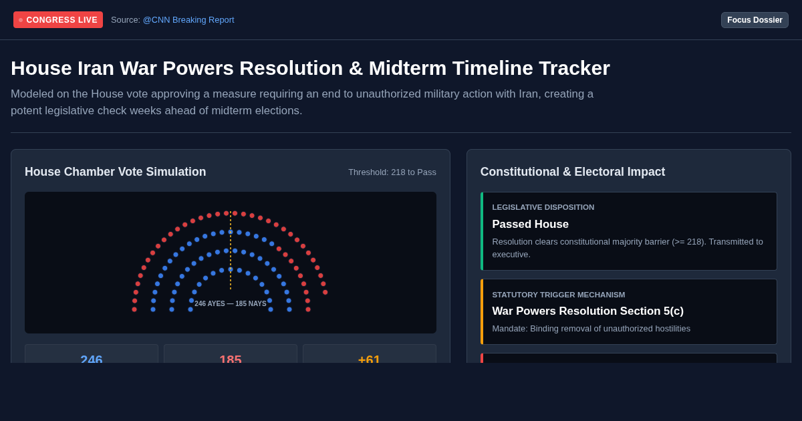
Task: Click the 246 ayes stat box
Action: coord(92,354)
